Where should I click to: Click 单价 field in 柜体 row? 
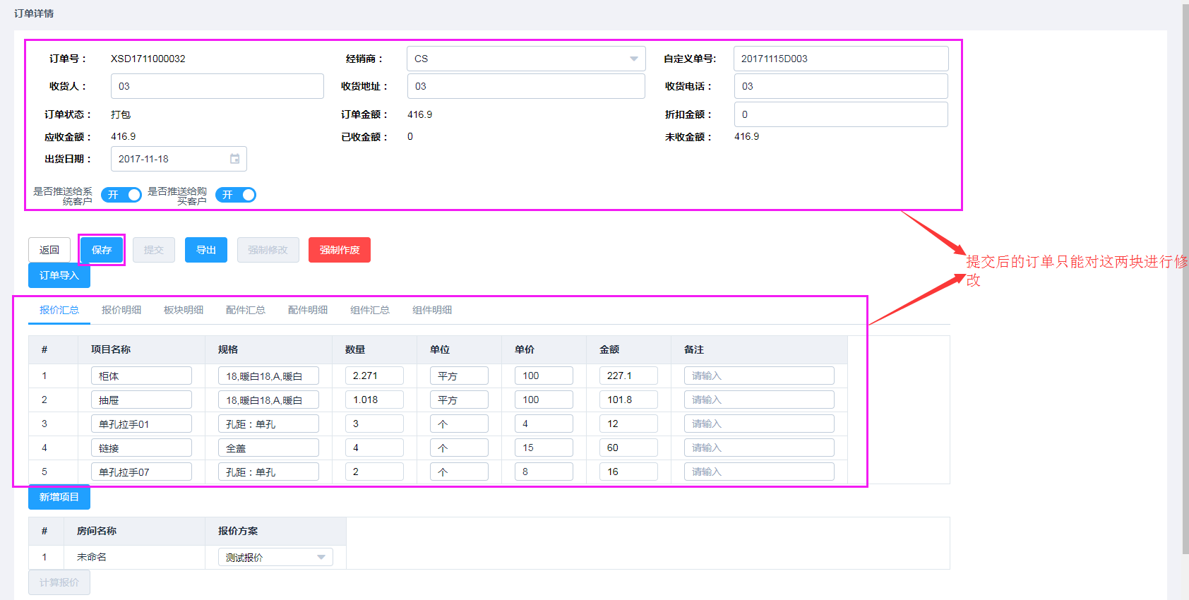544,376
